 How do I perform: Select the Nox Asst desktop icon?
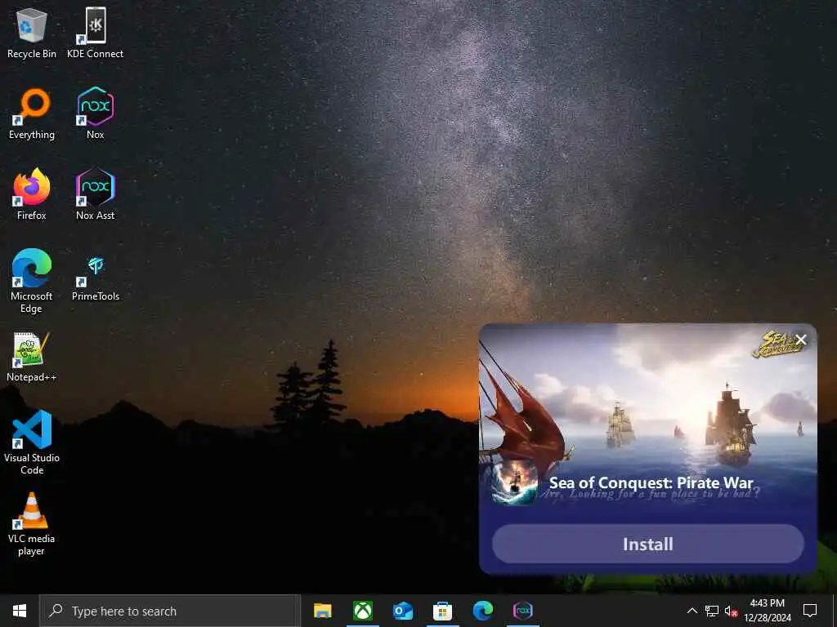click(x=95, y=194)
